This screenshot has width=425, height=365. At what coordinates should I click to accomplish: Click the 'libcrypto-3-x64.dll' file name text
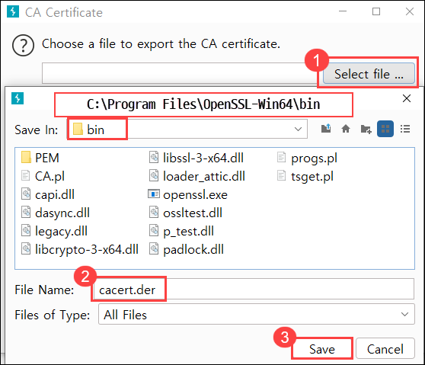(87, 249)
